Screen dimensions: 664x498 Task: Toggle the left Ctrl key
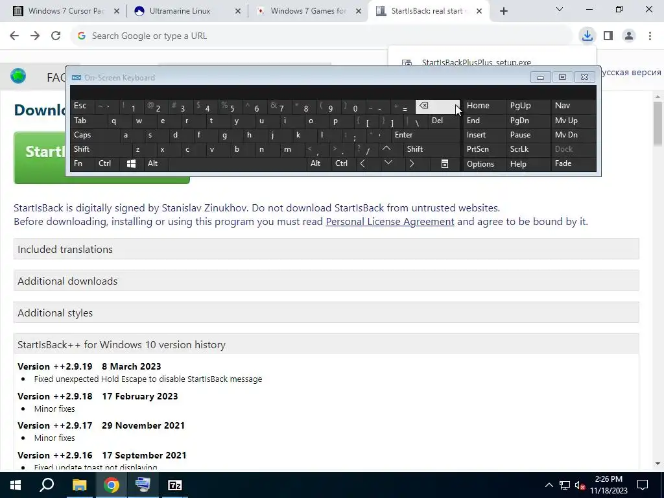pyautogui.click(x=107, y=163)
